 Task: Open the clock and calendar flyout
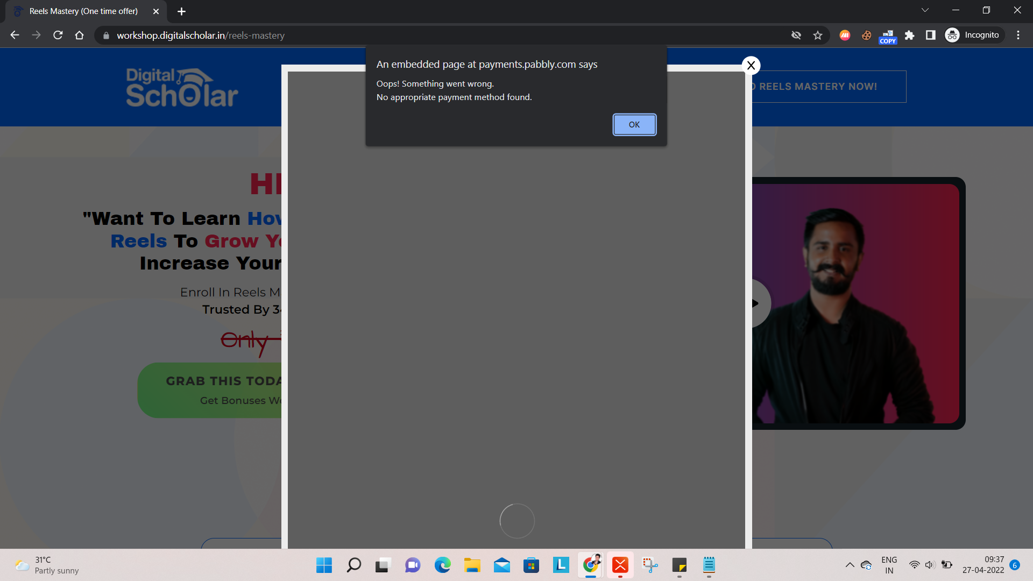coord(984,565)
